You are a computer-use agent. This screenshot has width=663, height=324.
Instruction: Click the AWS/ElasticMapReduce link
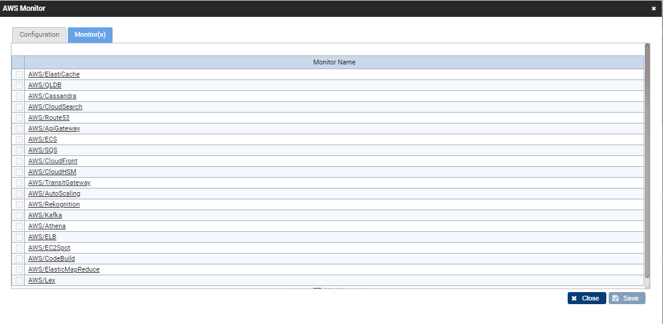click(64, 269)
